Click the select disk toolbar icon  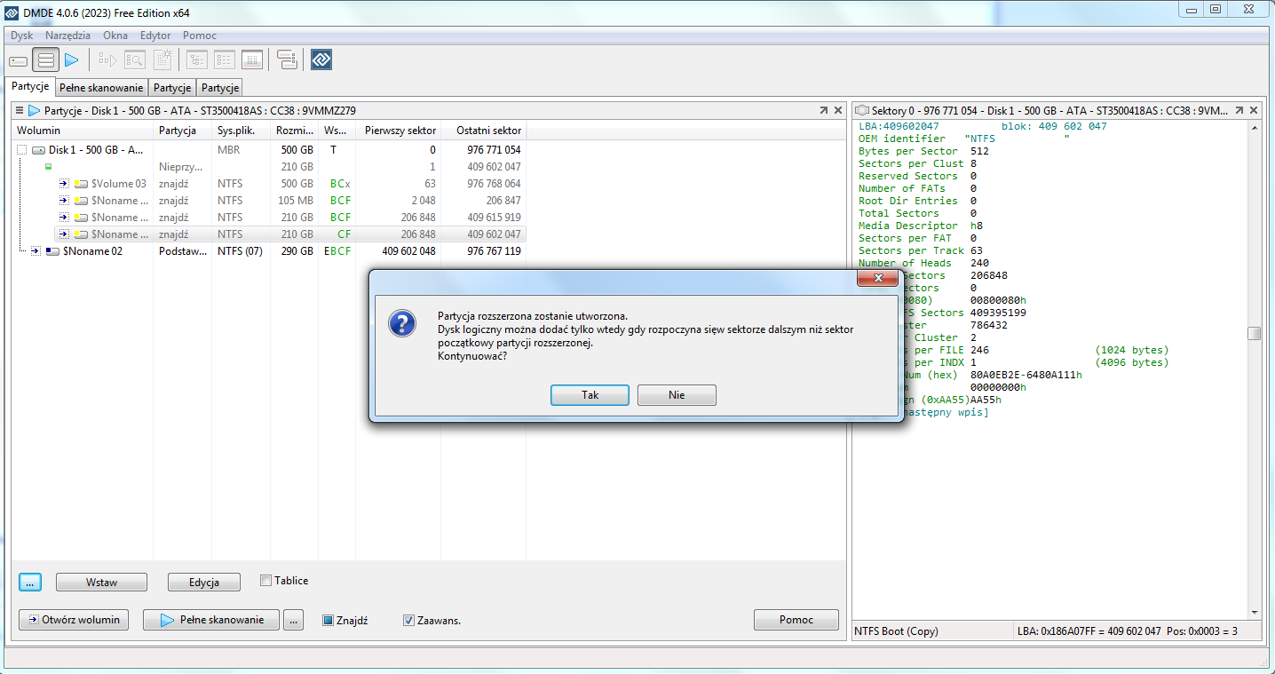(19, 60)
